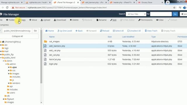Open the All Your Files search dropdown
This screenshot has height=105, width=187.
[x=136, y=14]
